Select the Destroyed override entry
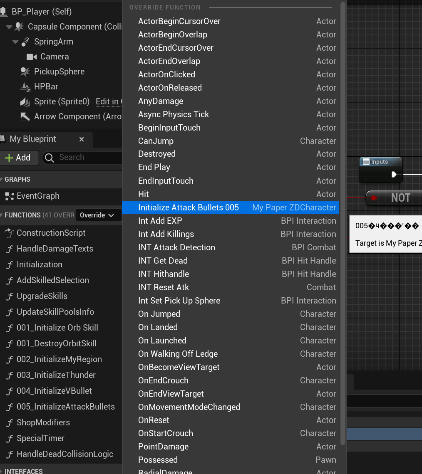Viewport: 422px width, 474px height. [231, 154]
